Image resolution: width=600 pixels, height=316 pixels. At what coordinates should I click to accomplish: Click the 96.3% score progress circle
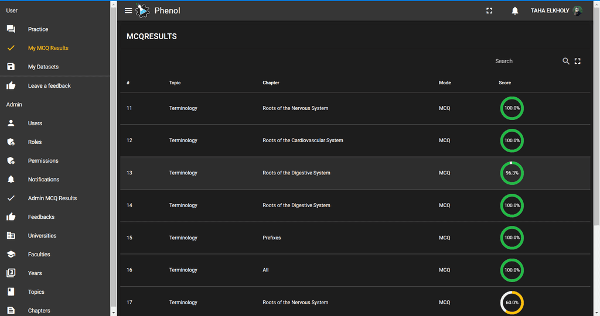click(x=512, y=173)
